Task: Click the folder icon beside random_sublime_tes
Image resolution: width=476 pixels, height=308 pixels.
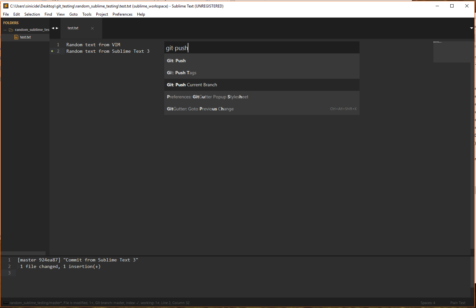Action: coord(11,30)
